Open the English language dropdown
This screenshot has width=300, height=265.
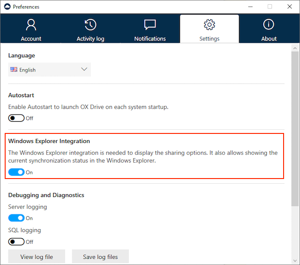[x=49, y=70]
